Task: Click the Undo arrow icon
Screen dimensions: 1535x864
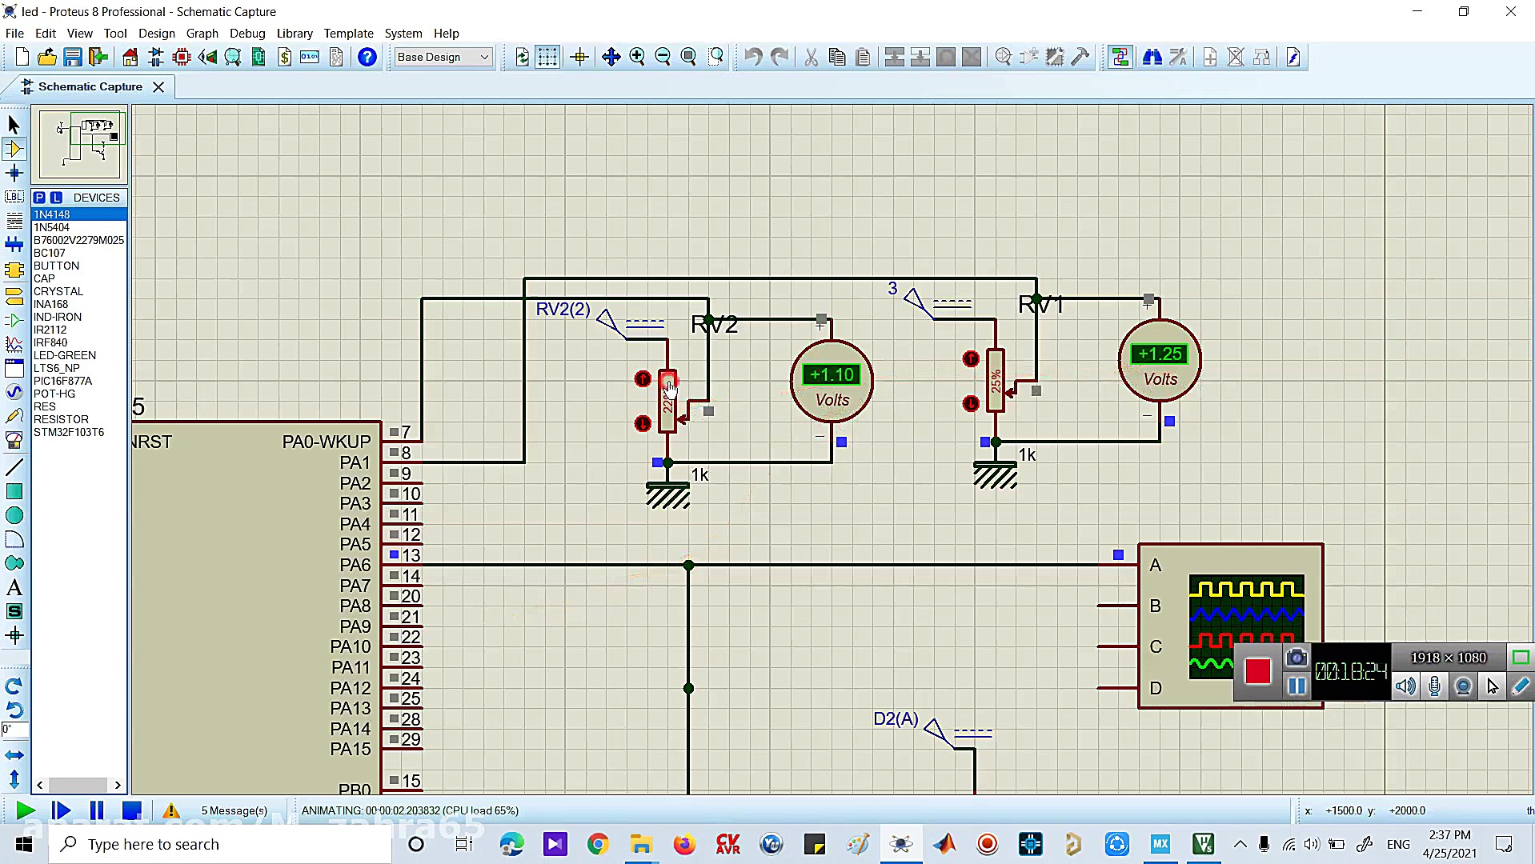Action: click(752, 57)
